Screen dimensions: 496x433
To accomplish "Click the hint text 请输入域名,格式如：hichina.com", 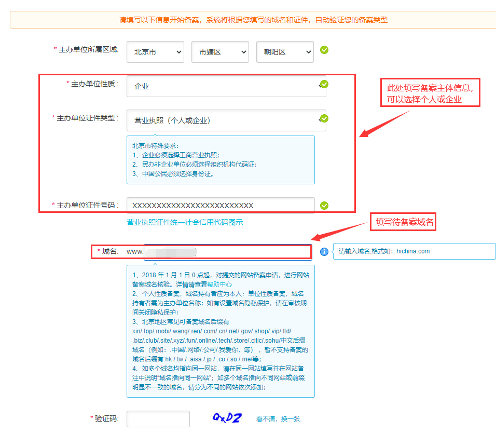I will 384,251.
